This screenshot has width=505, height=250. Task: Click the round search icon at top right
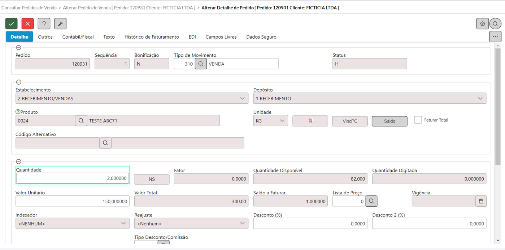coord(495,24)
